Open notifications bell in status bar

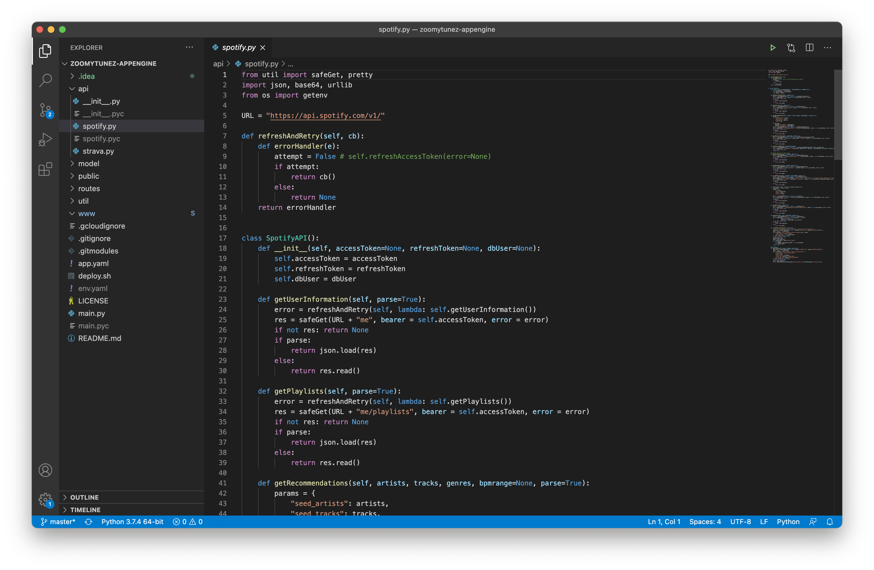tap(829, 522)
